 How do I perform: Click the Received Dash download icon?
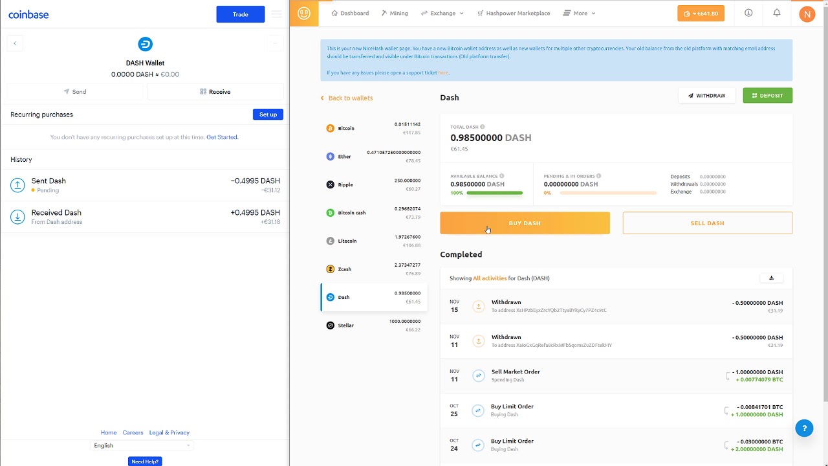click(17, 217)
